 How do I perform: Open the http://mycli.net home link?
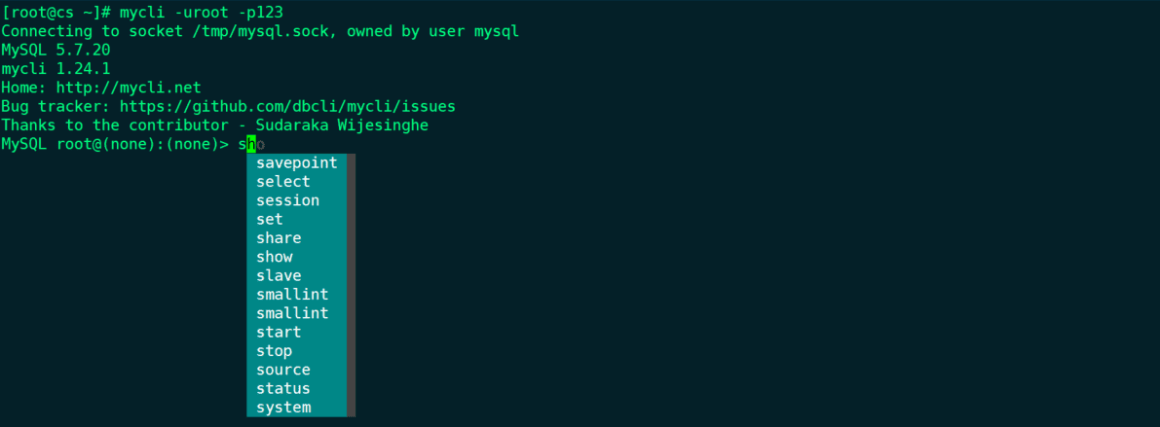point(129,88)
